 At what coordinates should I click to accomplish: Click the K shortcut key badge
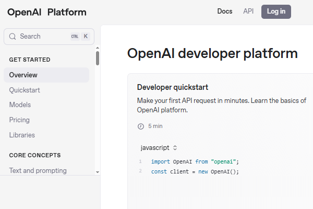pyautogui.click(x=86, y=37)
